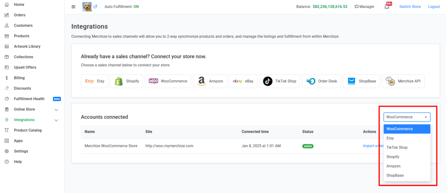The width and height of the screenshot is (446, 193).
Task: Select TikTok Shop in the dropdown list
Action: [x=407, y=148]
